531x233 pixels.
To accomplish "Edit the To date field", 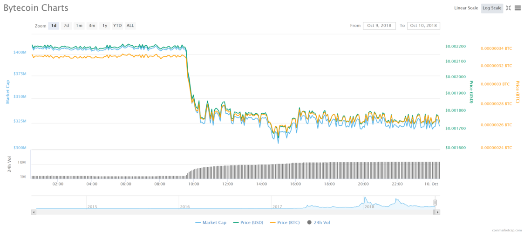I will (424, 26).
